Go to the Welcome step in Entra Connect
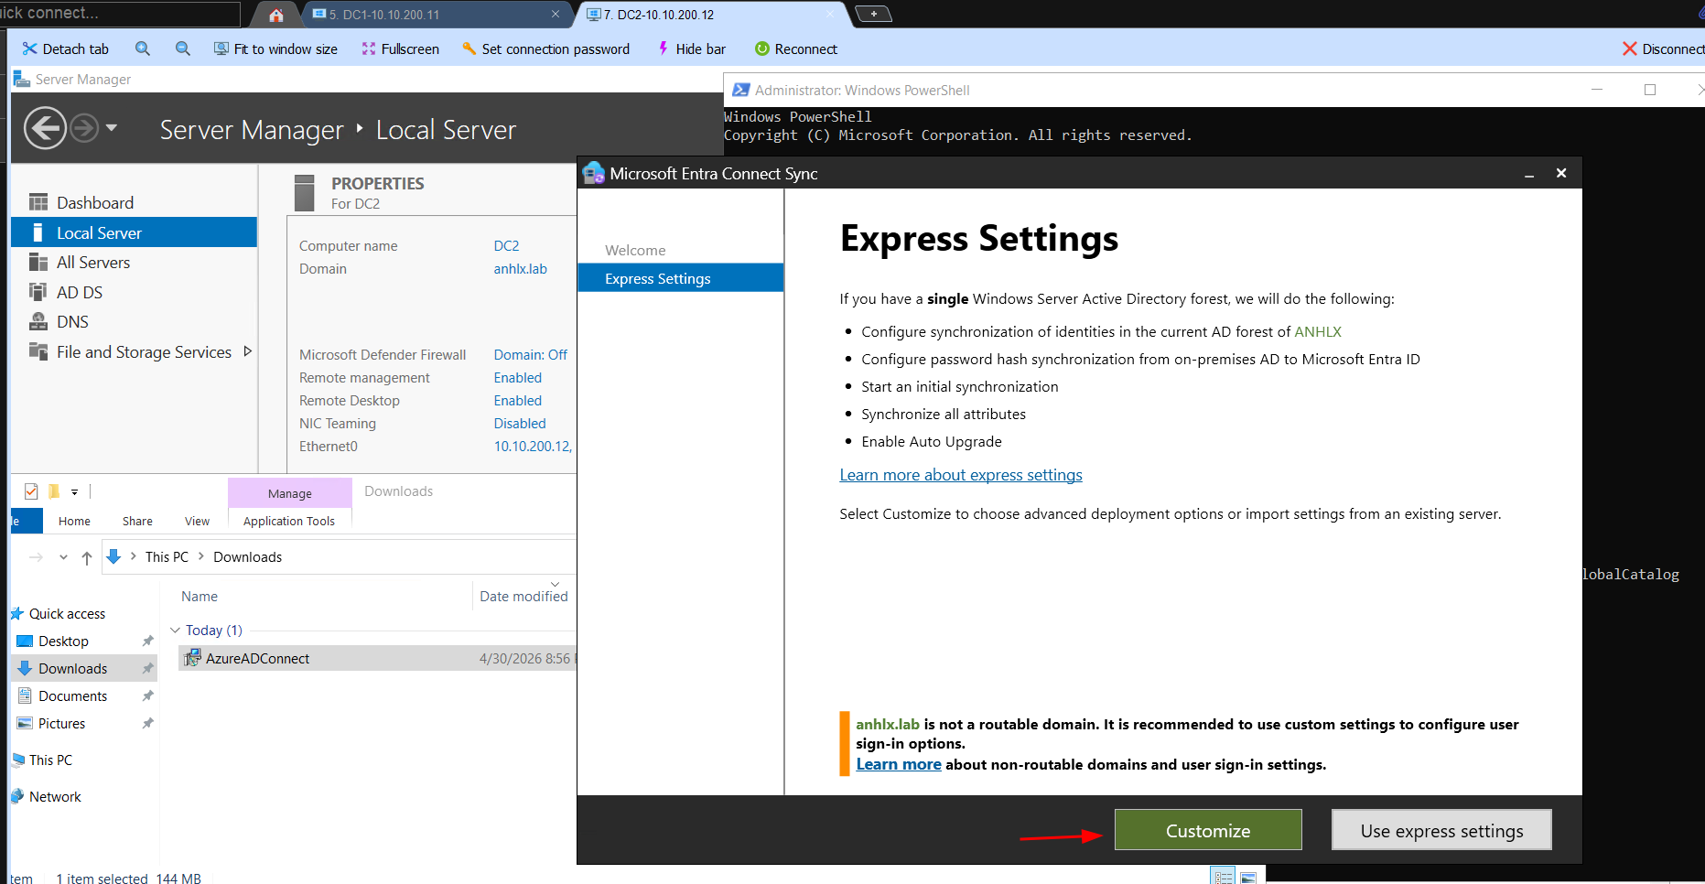 [x=635, y=251]
